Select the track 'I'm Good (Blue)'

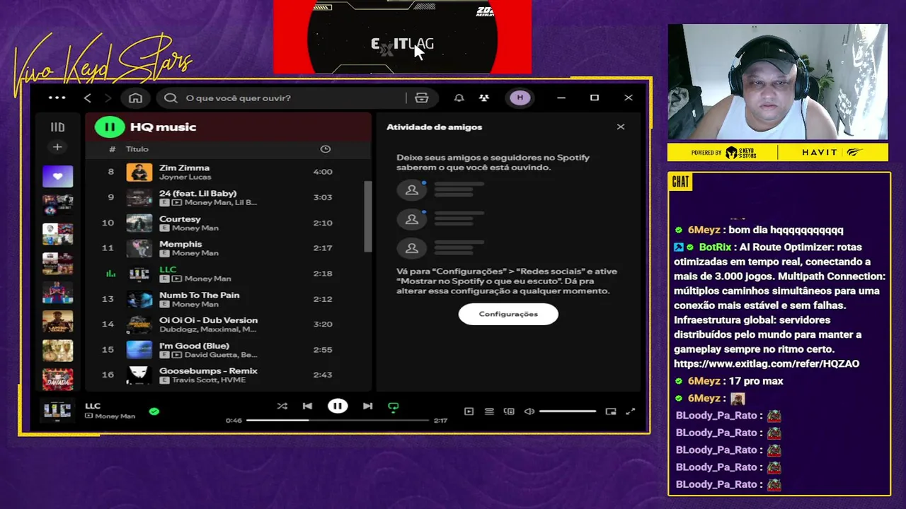[x=194, y=346]
